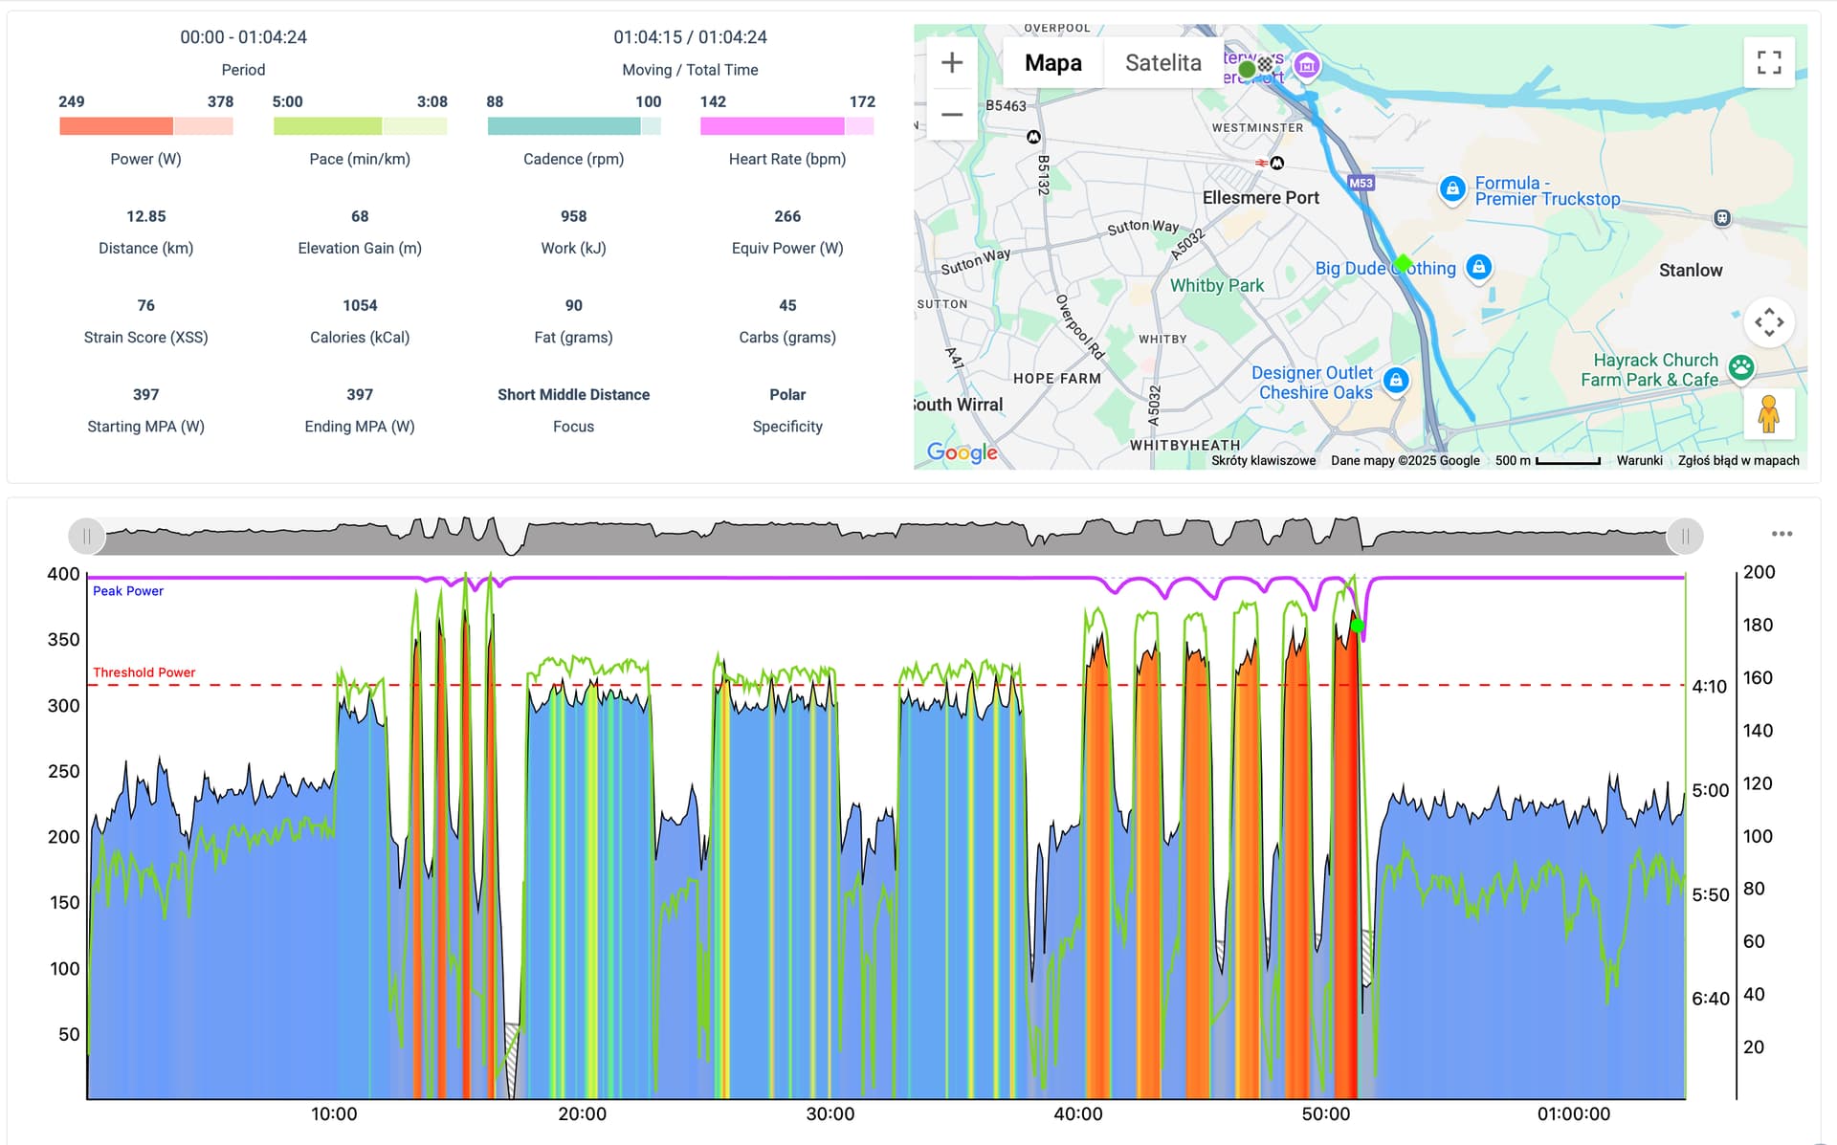Zoom in the map with plus button
This screenshot has width=1837, height=1145.
(x=952, y=63)
